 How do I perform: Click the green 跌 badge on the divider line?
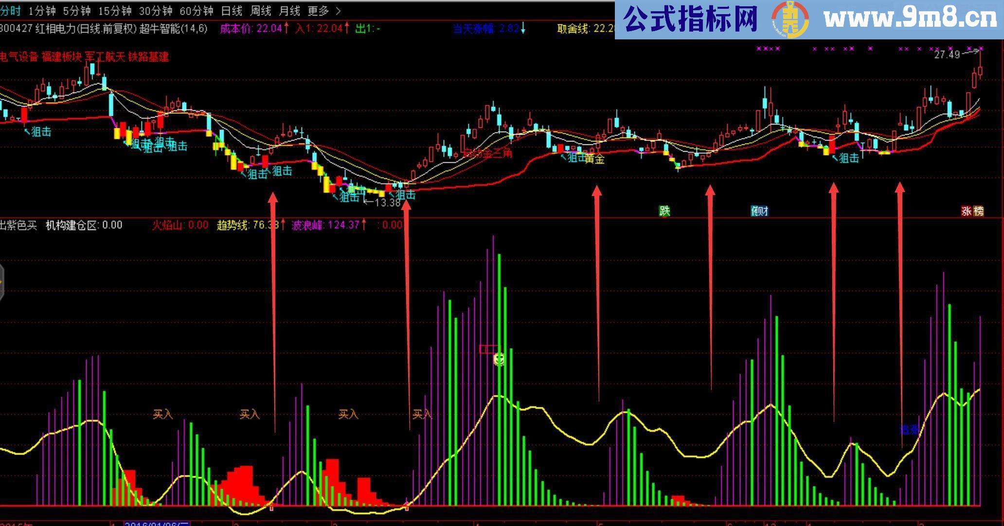click(663, 211)
